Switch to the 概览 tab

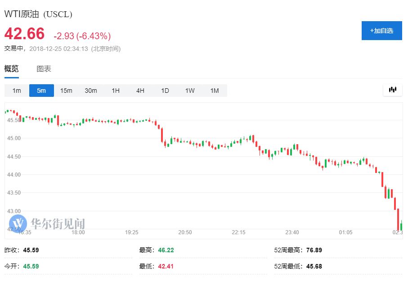pos(12,69)
